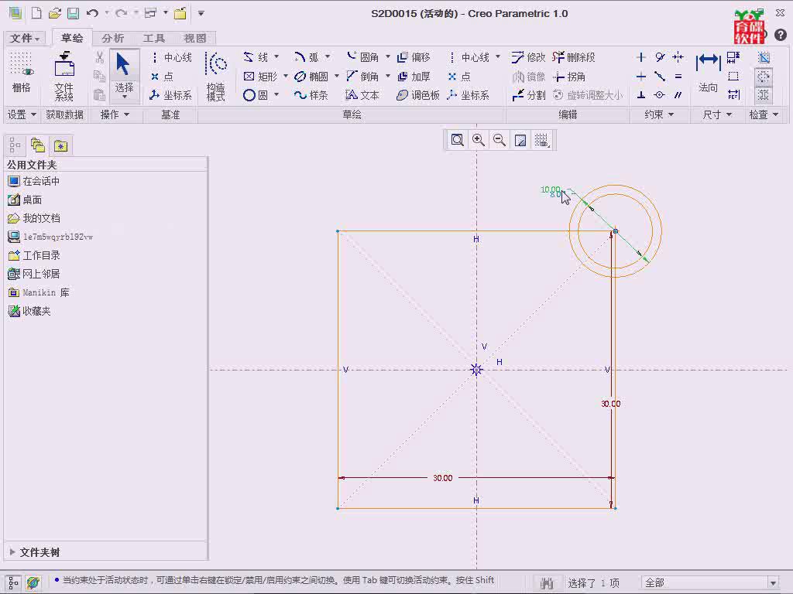Open the 调色板 sketch palette
The image size is (793, 594).
coord(417,95)
